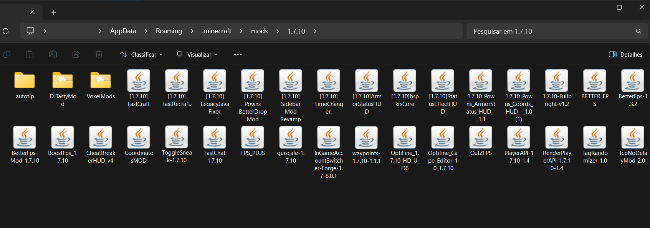Click the 1.7.10 breadcrumb segment

(x=296, y=31)
